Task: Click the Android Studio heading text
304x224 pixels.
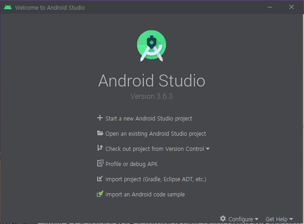Action: [x=152, y=80]
